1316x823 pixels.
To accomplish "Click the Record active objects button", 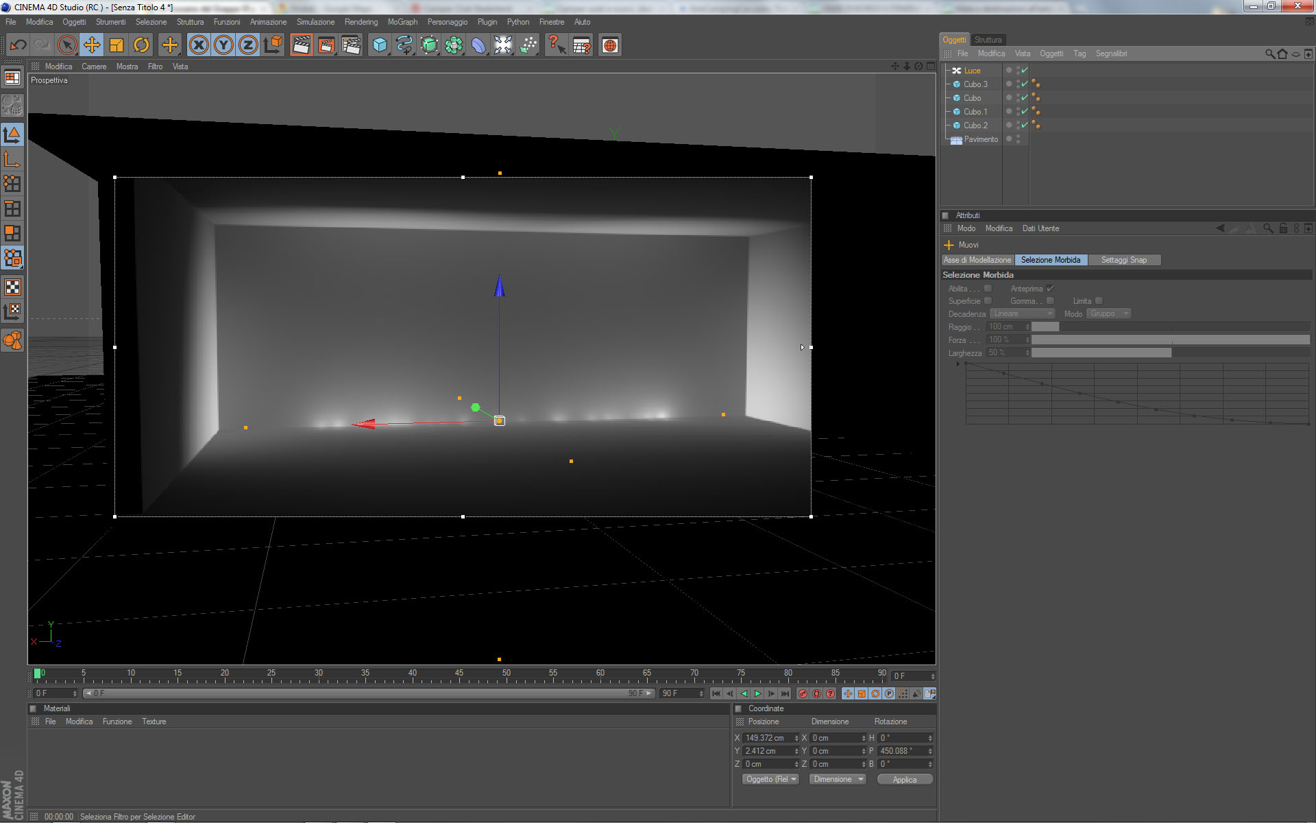I will tap(803, 693).
